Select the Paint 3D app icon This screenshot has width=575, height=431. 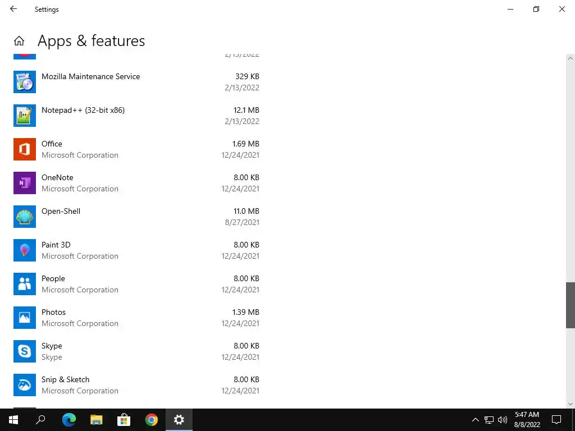coord(25,250)
